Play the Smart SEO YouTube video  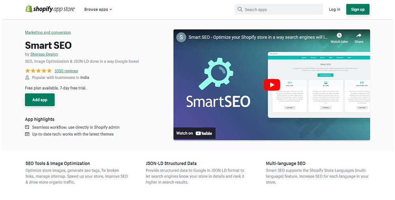click(x=272, y=85)
